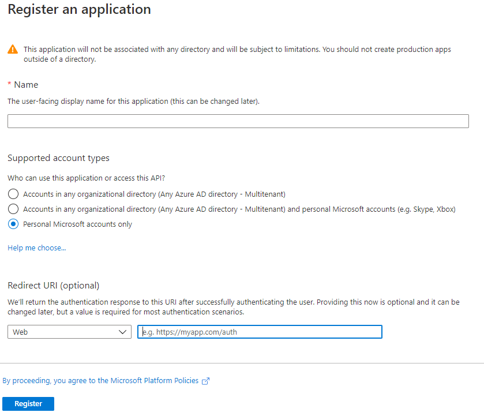Click the 'Who can use this application' question text
The width and height of the screenshot is (484, 416).
(x=90, y=178)
